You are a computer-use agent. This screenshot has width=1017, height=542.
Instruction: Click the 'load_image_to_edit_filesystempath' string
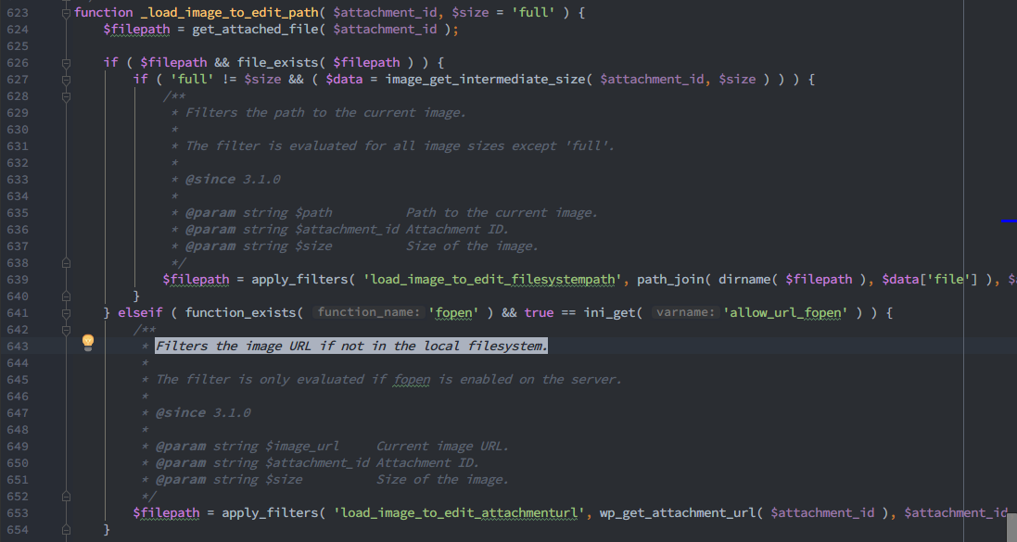[491, 280]
